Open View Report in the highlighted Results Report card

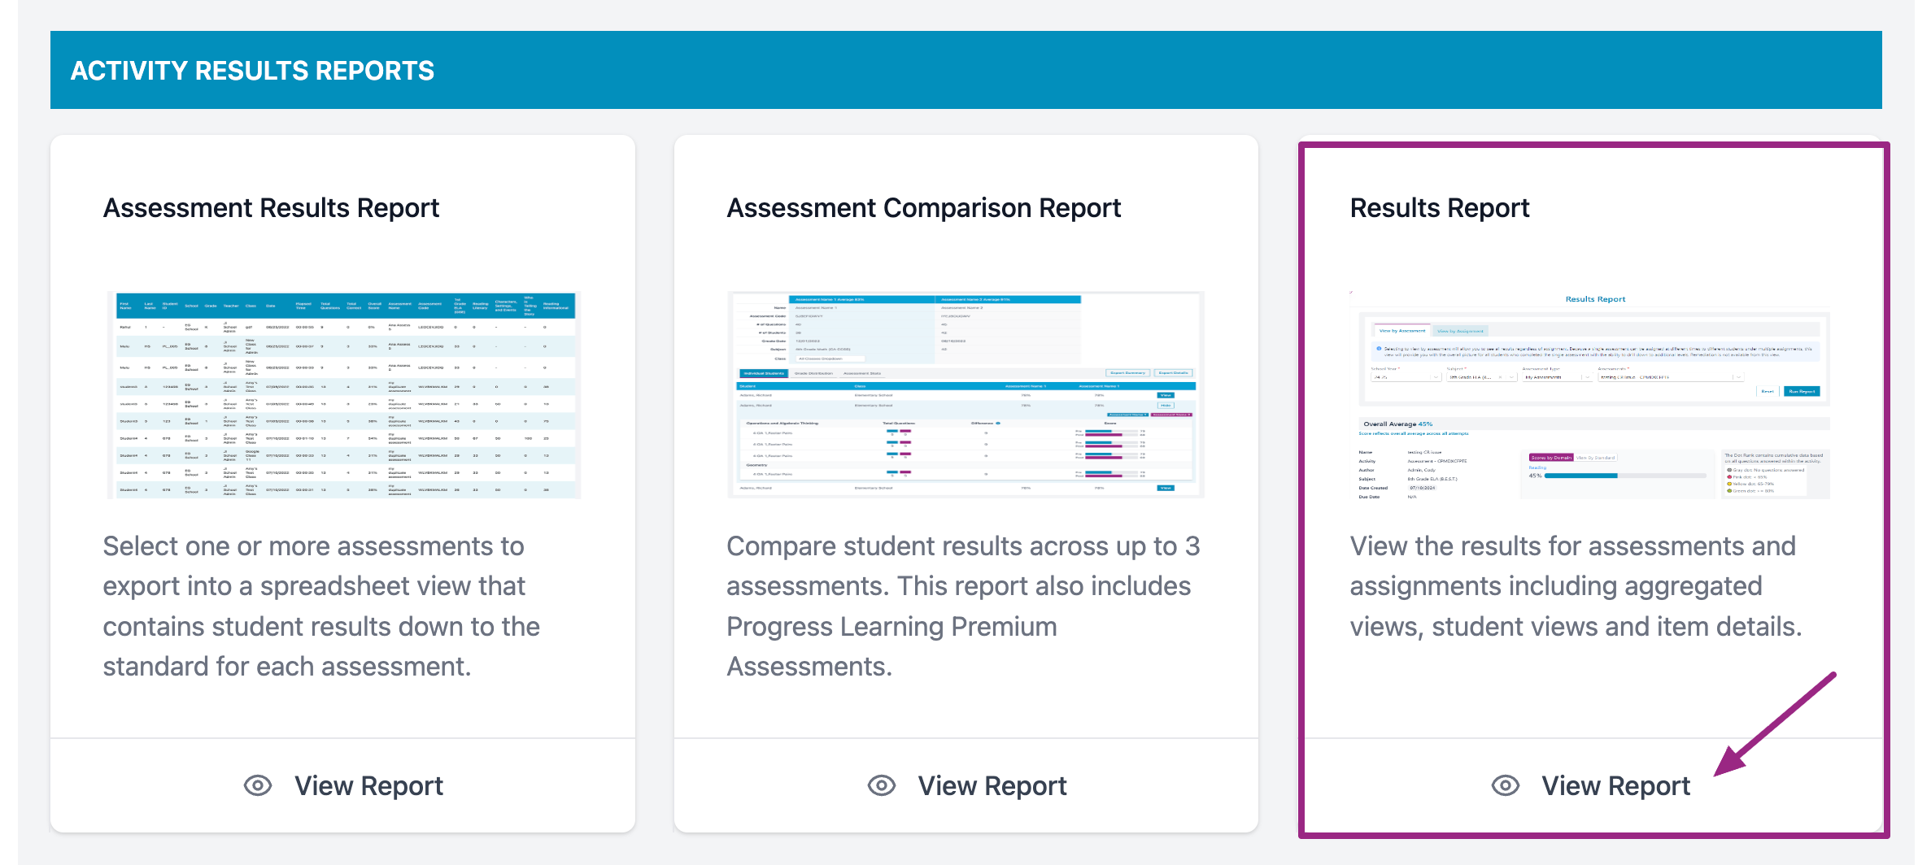[1615, 785]
